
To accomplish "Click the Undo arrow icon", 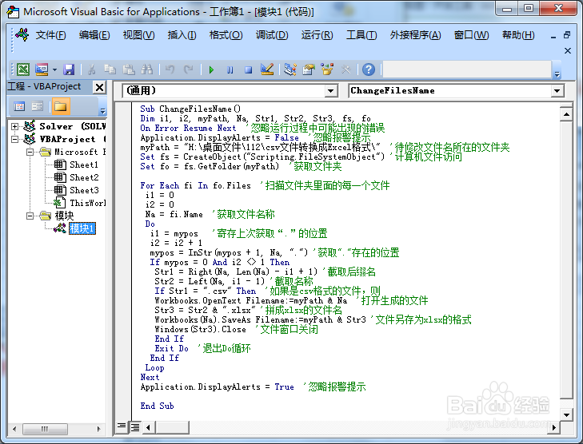I will (170, 69).
